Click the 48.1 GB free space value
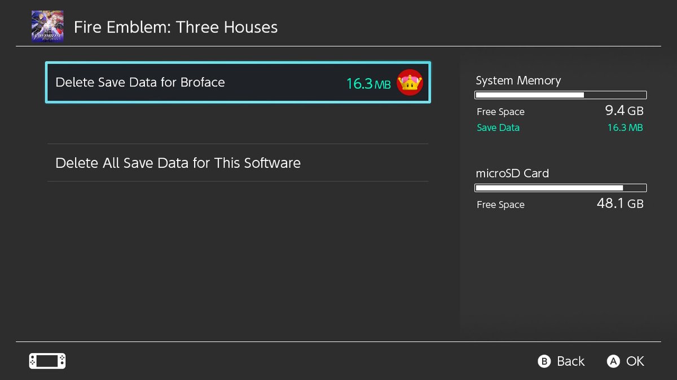The height and width of the screenshot is (380, 677). (x=620, y=203)
